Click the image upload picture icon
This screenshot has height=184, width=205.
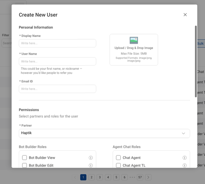coord(134,40)
